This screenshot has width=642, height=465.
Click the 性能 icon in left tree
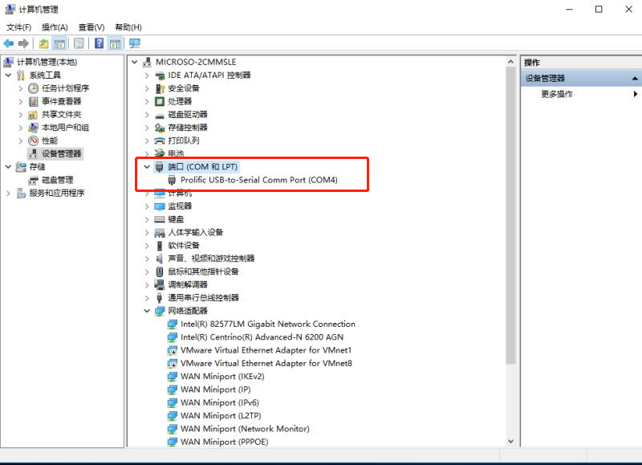[33, 141]
